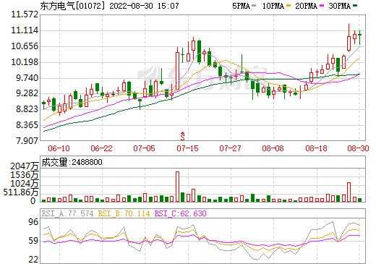376x264 pixels.
Task: Click the RSI_C:62.630 indicator readout
Action: click(181, 213)
